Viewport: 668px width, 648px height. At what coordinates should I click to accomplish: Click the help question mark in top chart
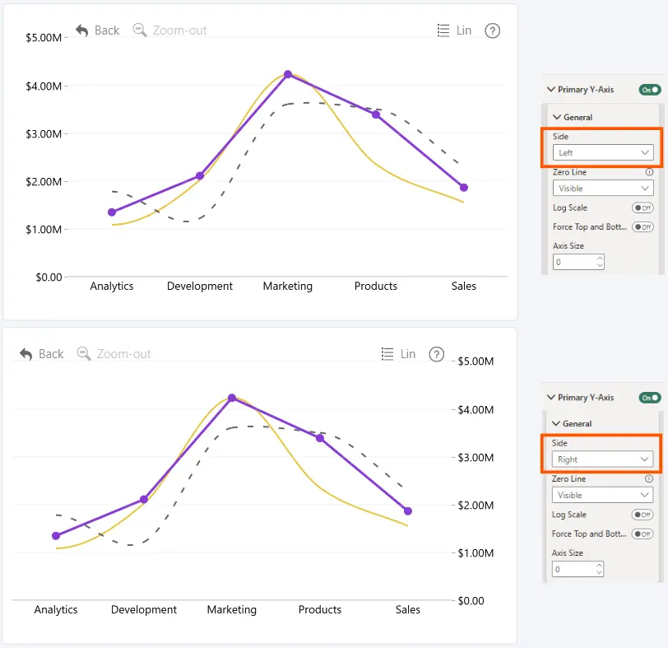tap(493, 30)
